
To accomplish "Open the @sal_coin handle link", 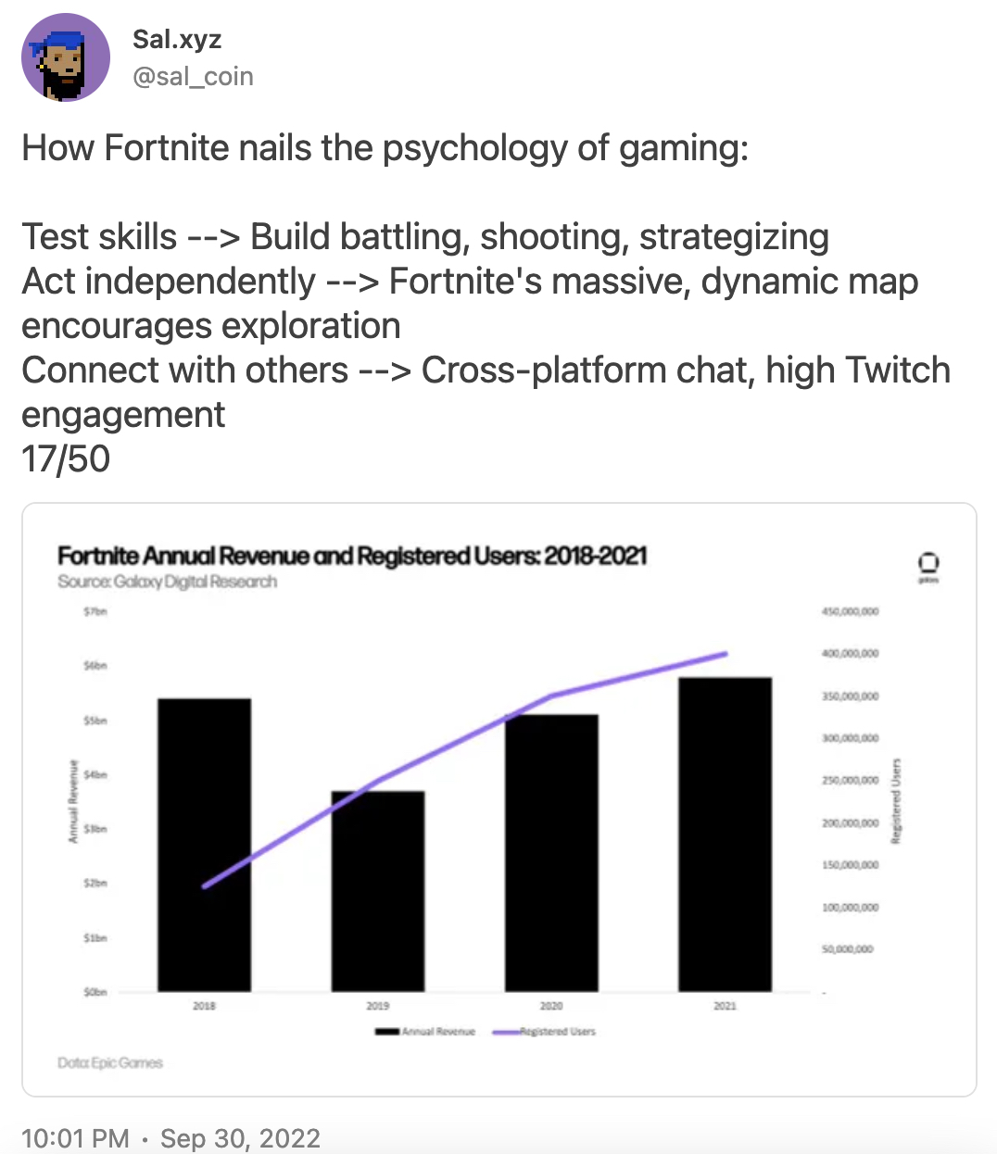I will pos(193,76).
